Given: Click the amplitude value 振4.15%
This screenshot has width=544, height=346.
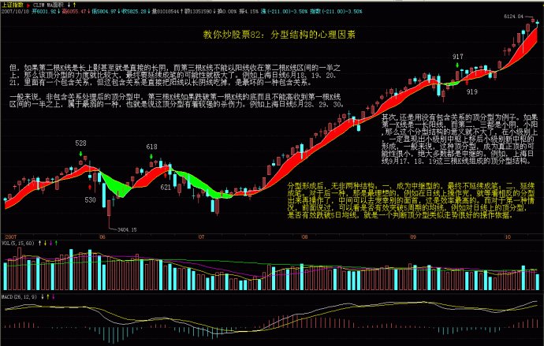Looking at the screenshot, I should click(x=249, y=12).
